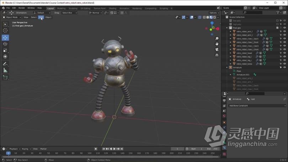Open the viewport View menu
The width and height of the screenshot is (288, 162).
point(26,17)
